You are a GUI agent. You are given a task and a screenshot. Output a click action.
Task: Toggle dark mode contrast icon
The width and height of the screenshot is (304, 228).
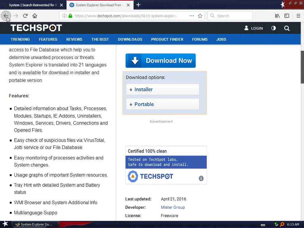[273, 28]
